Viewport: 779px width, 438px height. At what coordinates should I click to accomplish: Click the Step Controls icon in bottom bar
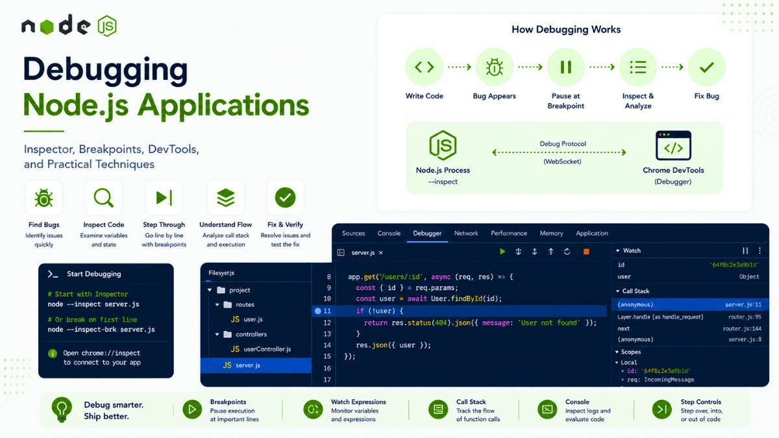coord(663,409)
